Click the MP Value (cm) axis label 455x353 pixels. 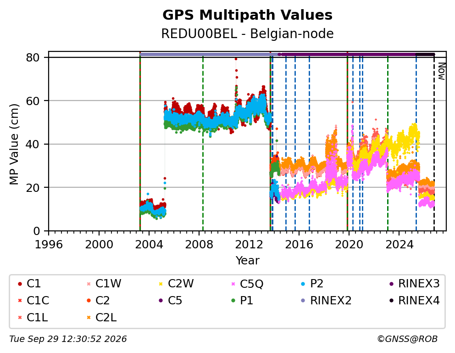pos(14,144)
